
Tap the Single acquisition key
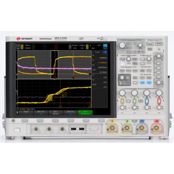(x=159, y=43)
